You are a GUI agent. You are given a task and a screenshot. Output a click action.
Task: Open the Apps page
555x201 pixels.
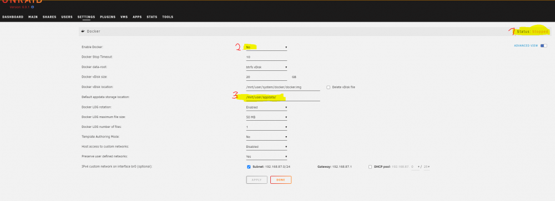[137, 17]
